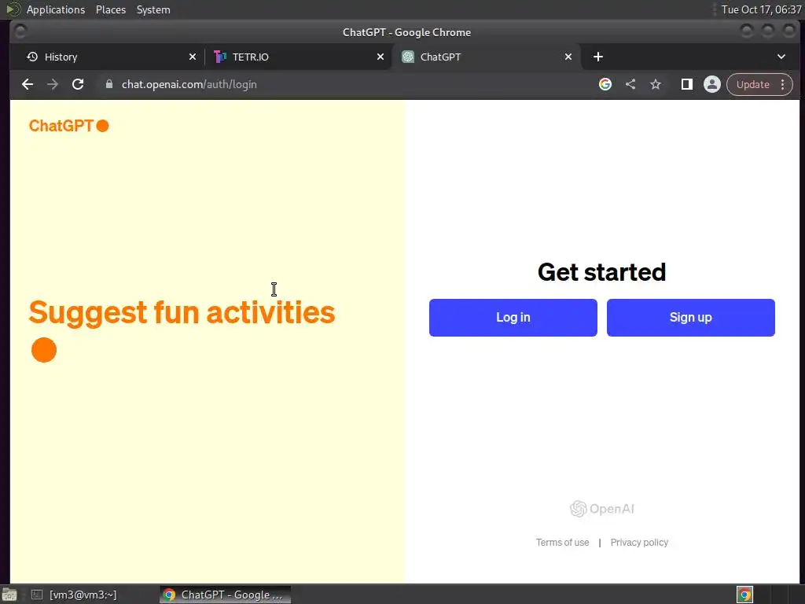Reload the ChatGPT page

coord(78,84)
